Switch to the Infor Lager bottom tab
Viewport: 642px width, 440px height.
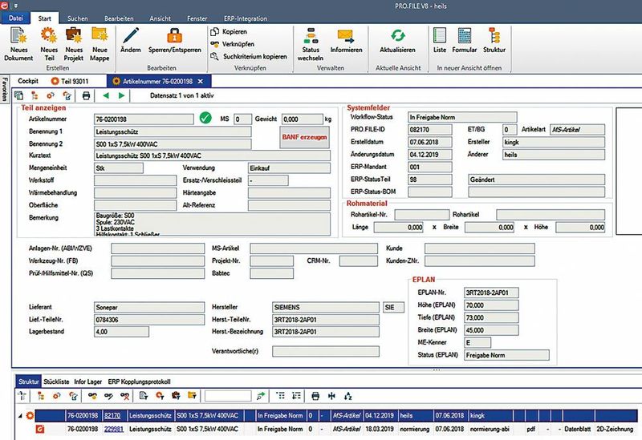pyautogui.click(x=87, y=381)
